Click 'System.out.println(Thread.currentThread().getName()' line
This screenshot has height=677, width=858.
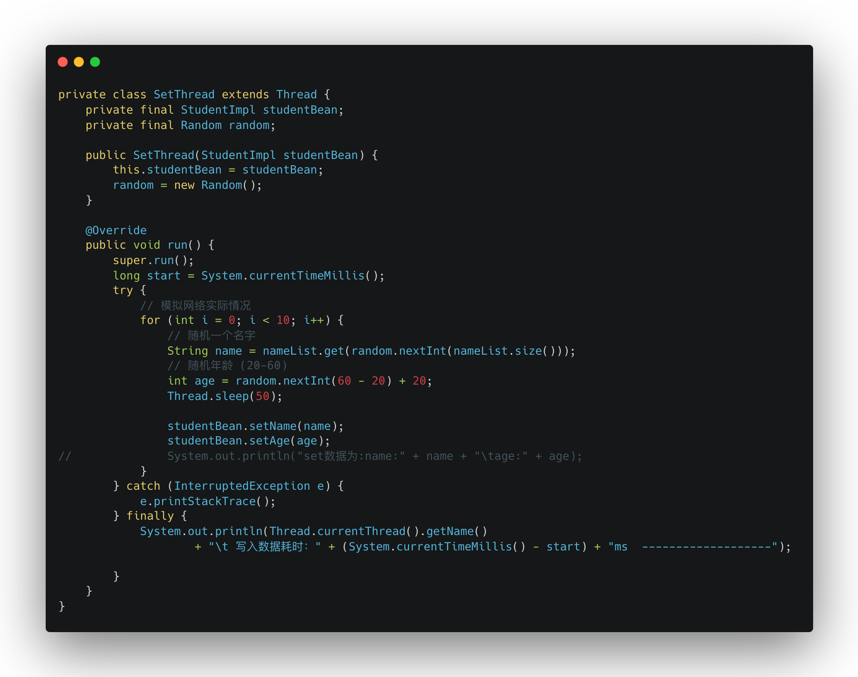pos(314,531)
